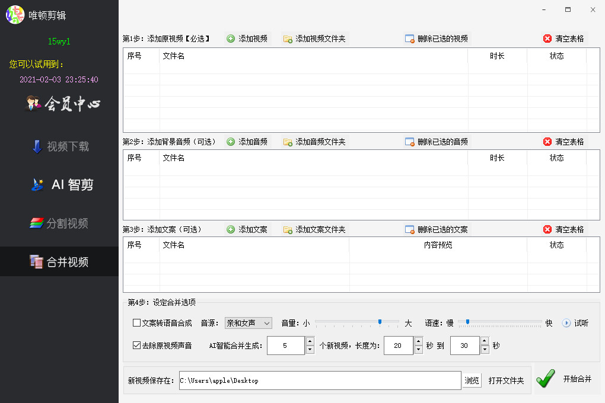The image size is (605, 403).
Task: Clear the audio table with 清空表格
Action: click(564, 142)
